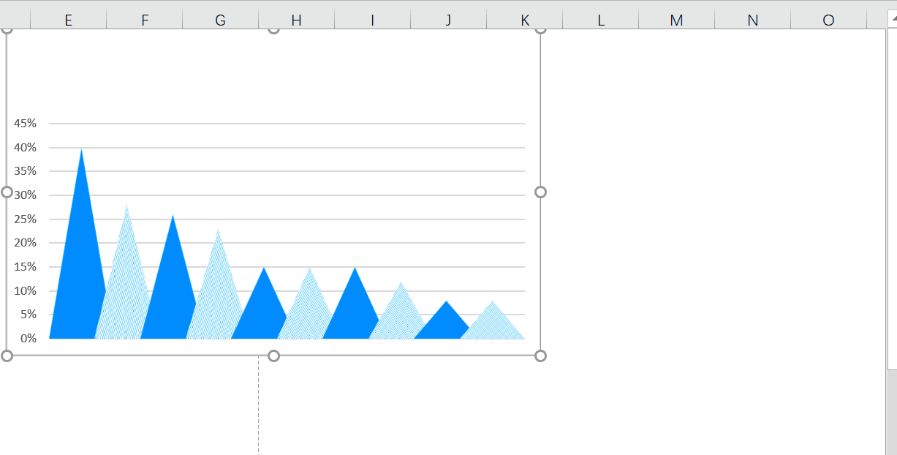This screenshot has width=897, height=455.
Task: Select column F header
Action: [x=145, y=20]
